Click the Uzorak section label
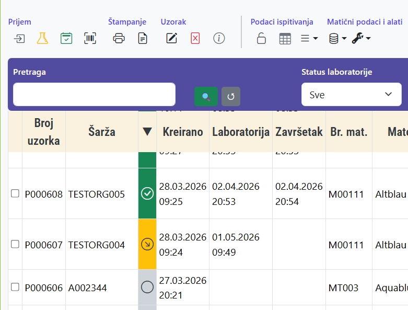 (x=173, y=22)
